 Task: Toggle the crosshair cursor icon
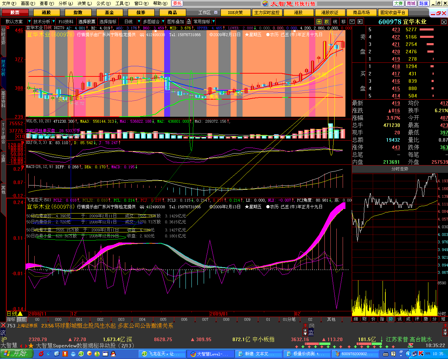click(x=319, y=22)
